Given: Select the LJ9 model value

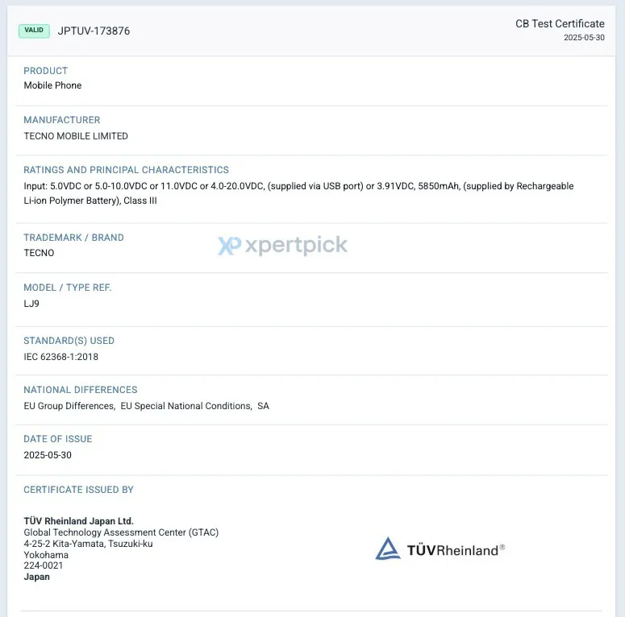Looking at the screenshot, I should (31, 304).
